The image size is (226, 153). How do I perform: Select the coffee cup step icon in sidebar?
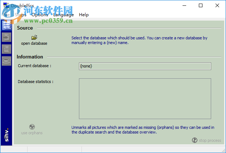[x=7, y=61]
